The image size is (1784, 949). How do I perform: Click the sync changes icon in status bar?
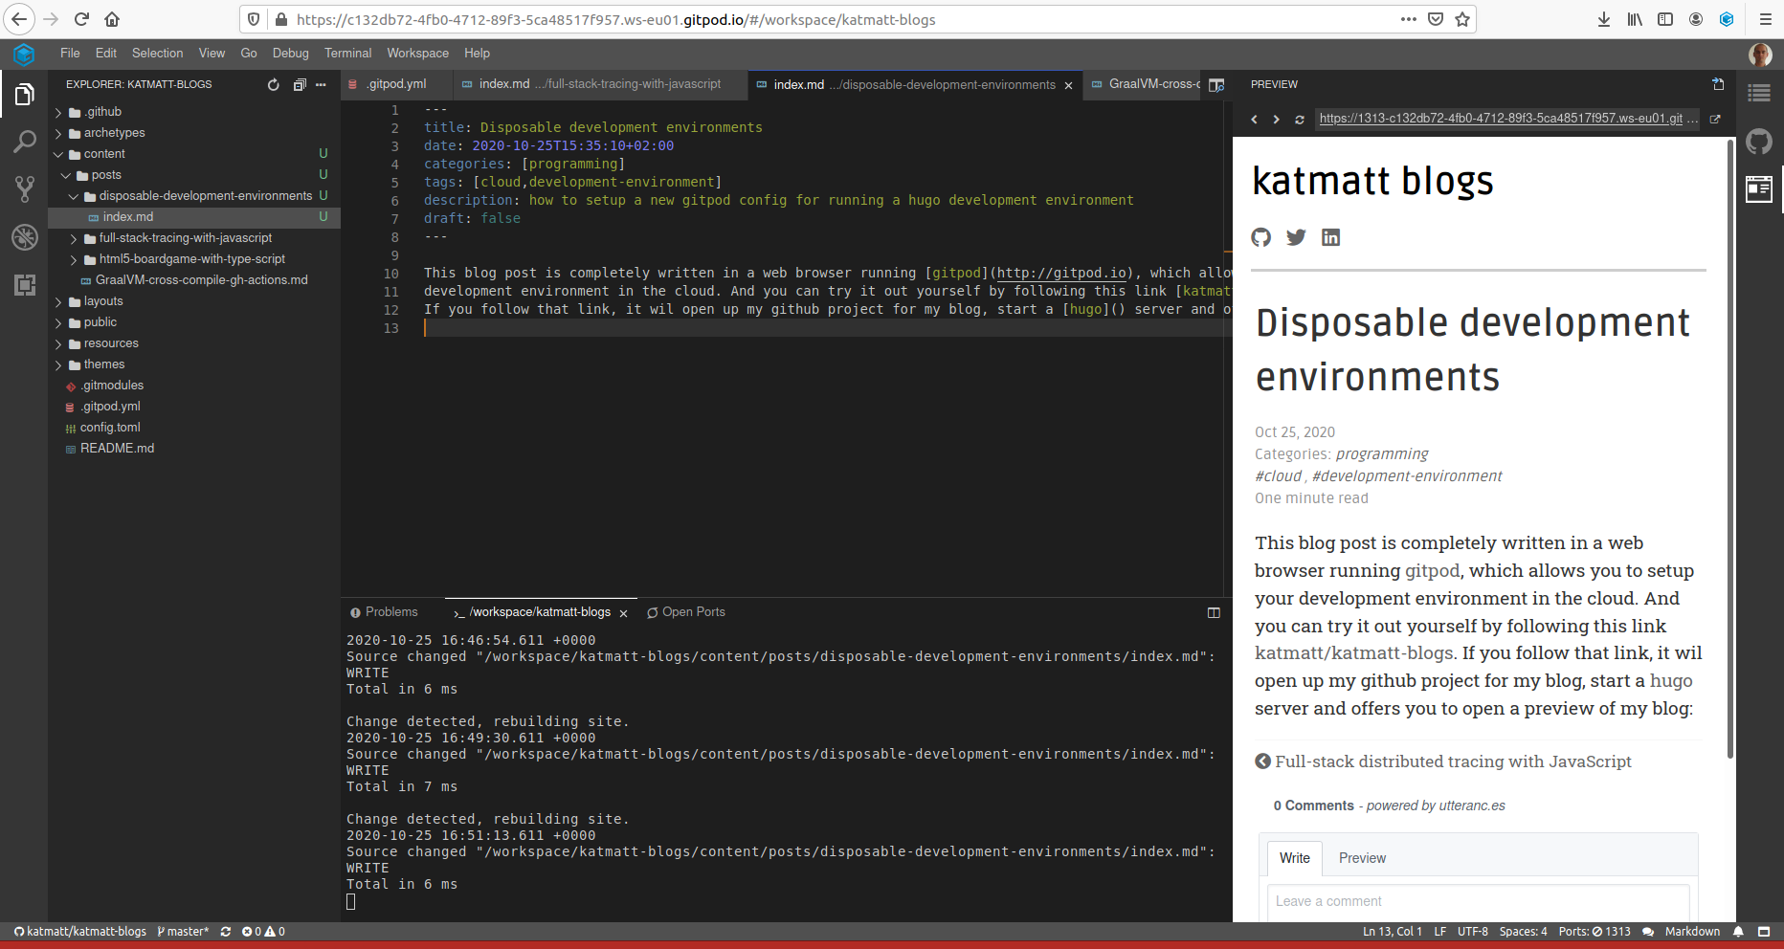point(226,932)
